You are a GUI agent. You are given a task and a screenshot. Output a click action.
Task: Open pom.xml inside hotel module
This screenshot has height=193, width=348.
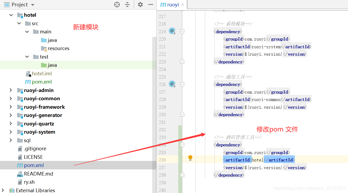38,82
